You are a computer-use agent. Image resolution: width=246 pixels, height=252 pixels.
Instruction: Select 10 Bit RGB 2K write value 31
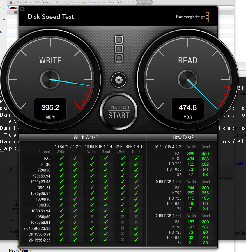[191, 209]
